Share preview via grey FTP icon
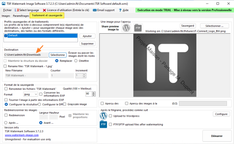234x144 pixels. (x=138, y=28)
